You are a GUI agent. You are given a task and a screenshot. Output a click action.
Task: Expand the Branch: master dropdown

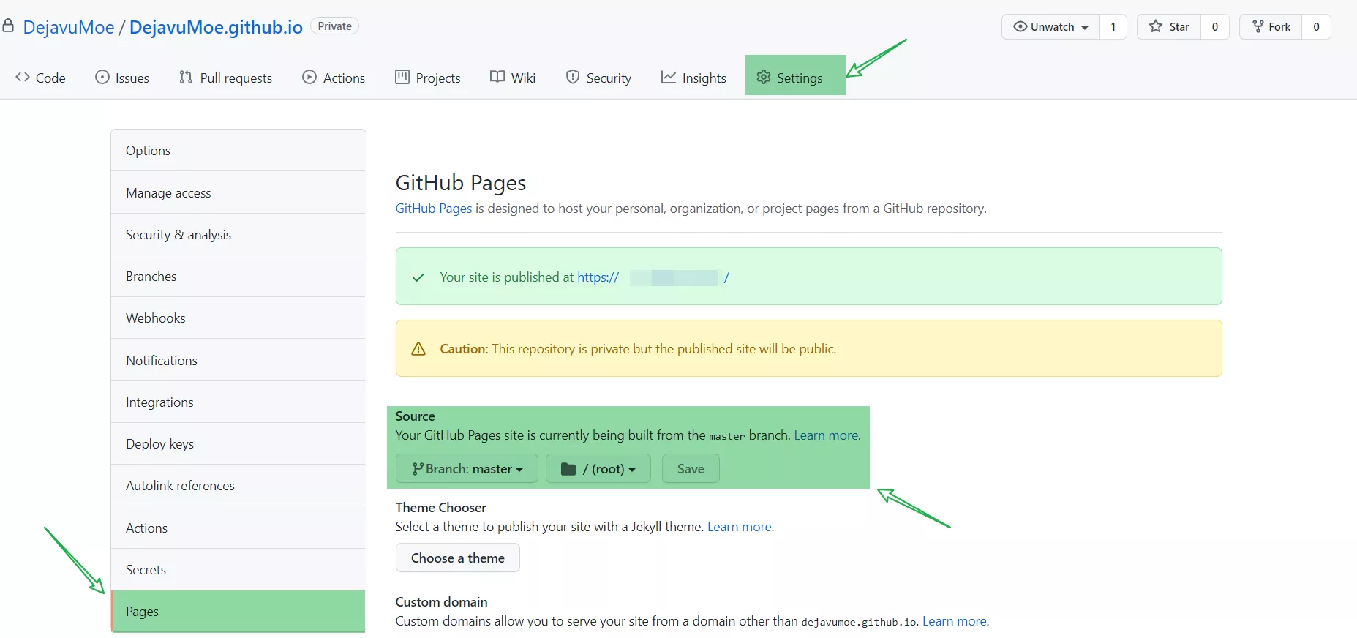(467, 469)
